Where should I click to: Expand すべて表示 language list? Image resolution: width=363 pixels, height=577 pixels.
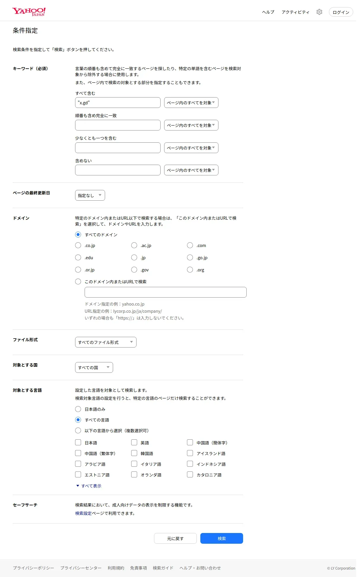(x=89, y=486)
